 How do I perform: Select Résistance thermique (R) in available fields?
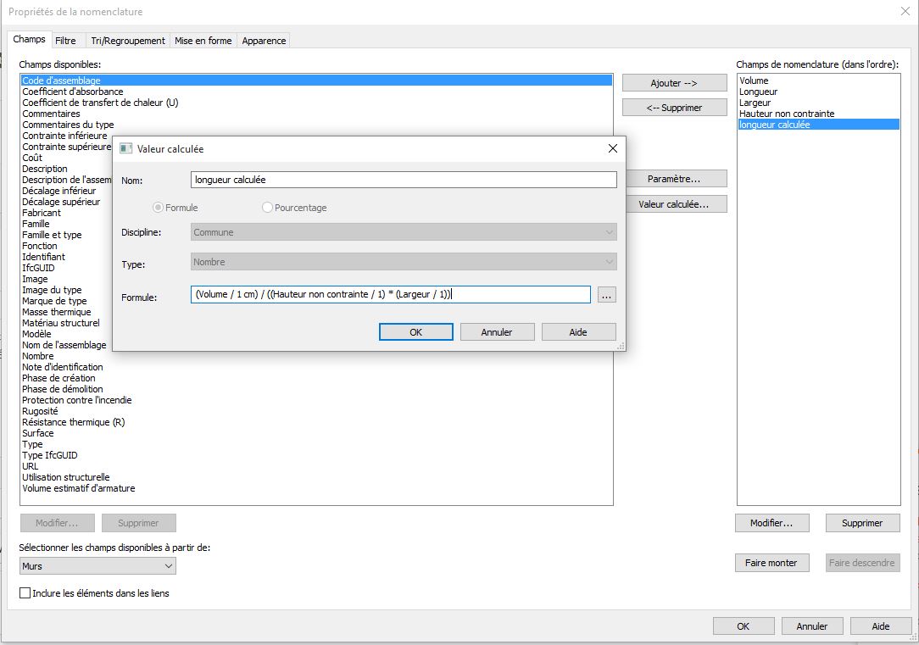click(x=73, y=422)
